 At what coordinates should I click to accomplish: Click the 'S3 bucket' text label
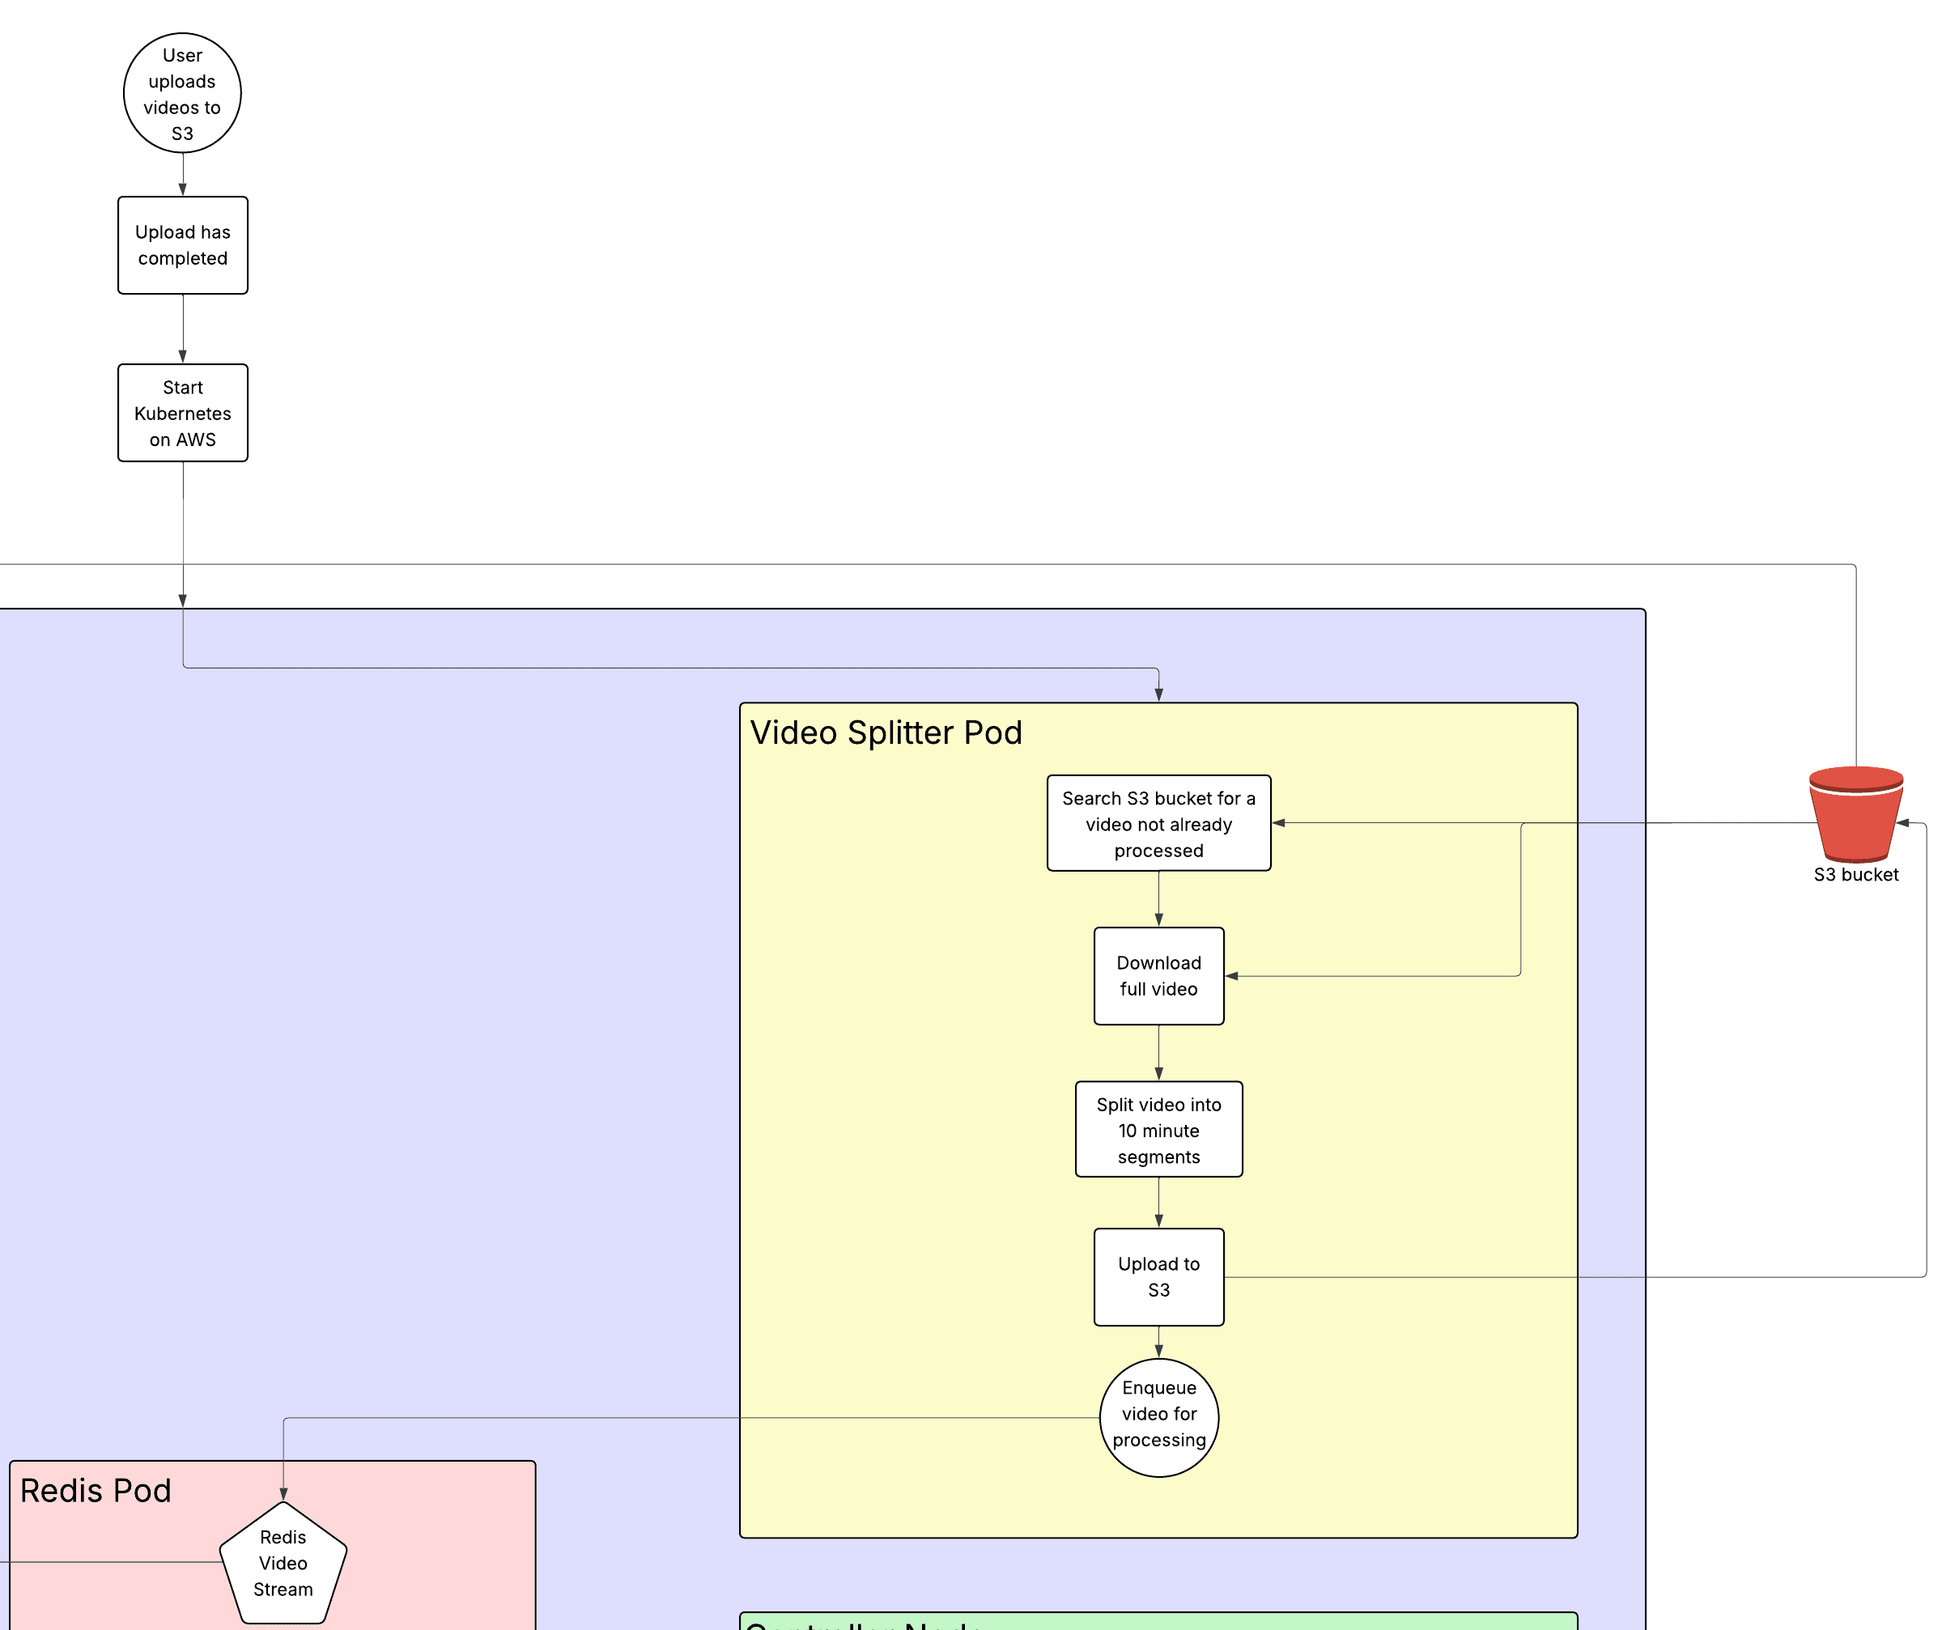coord(1855,875)
